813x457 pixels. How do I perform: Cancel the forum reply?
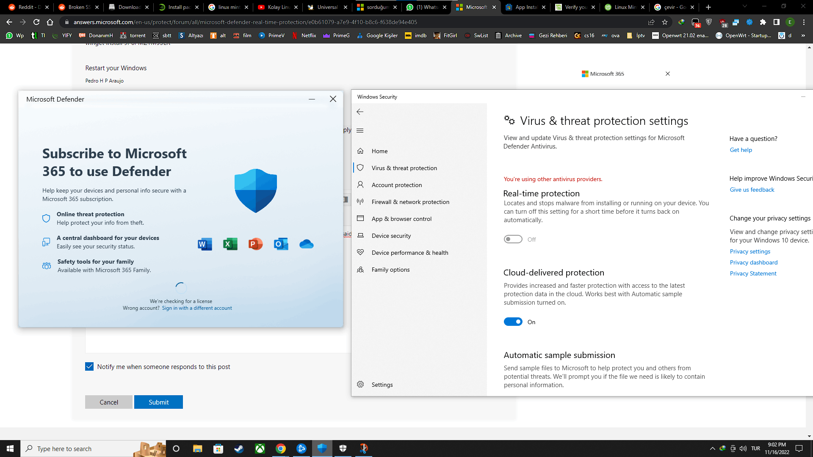(109, 402)
